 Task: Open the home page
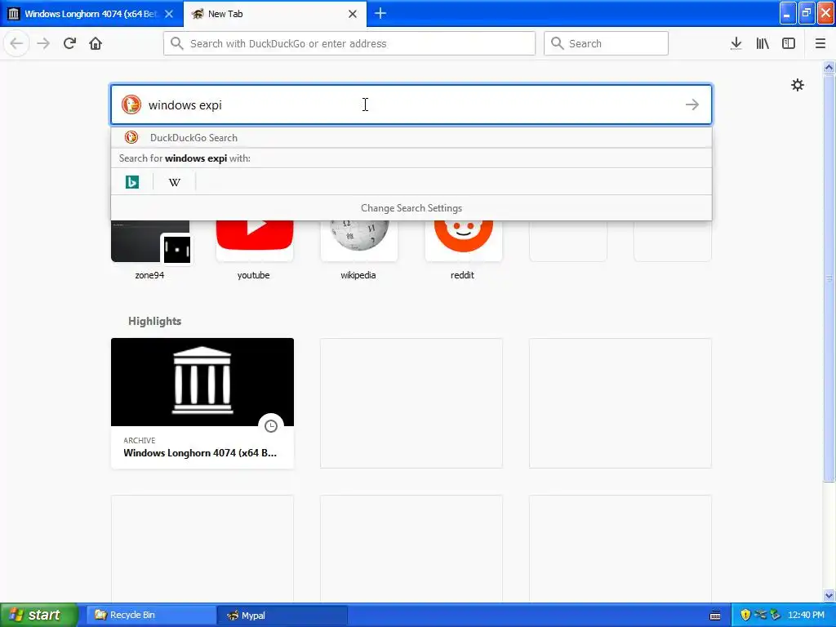[x=96, y=43]
